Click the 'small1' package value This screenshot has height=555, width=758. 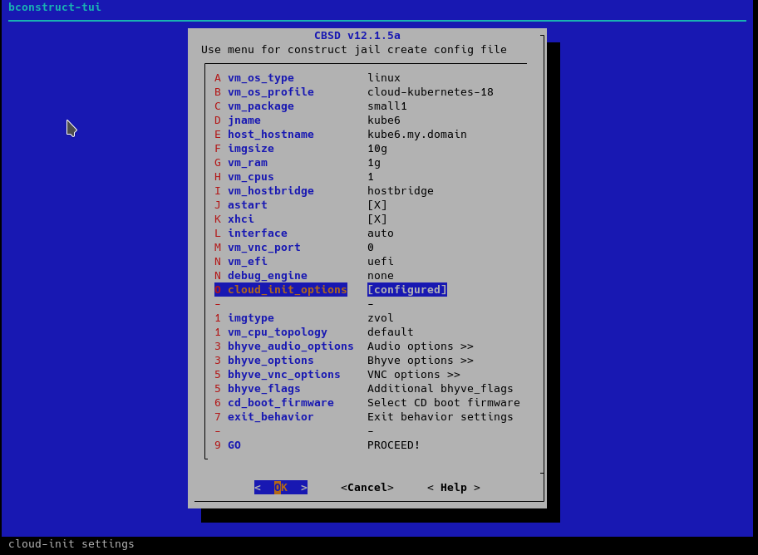pos(387,106)
